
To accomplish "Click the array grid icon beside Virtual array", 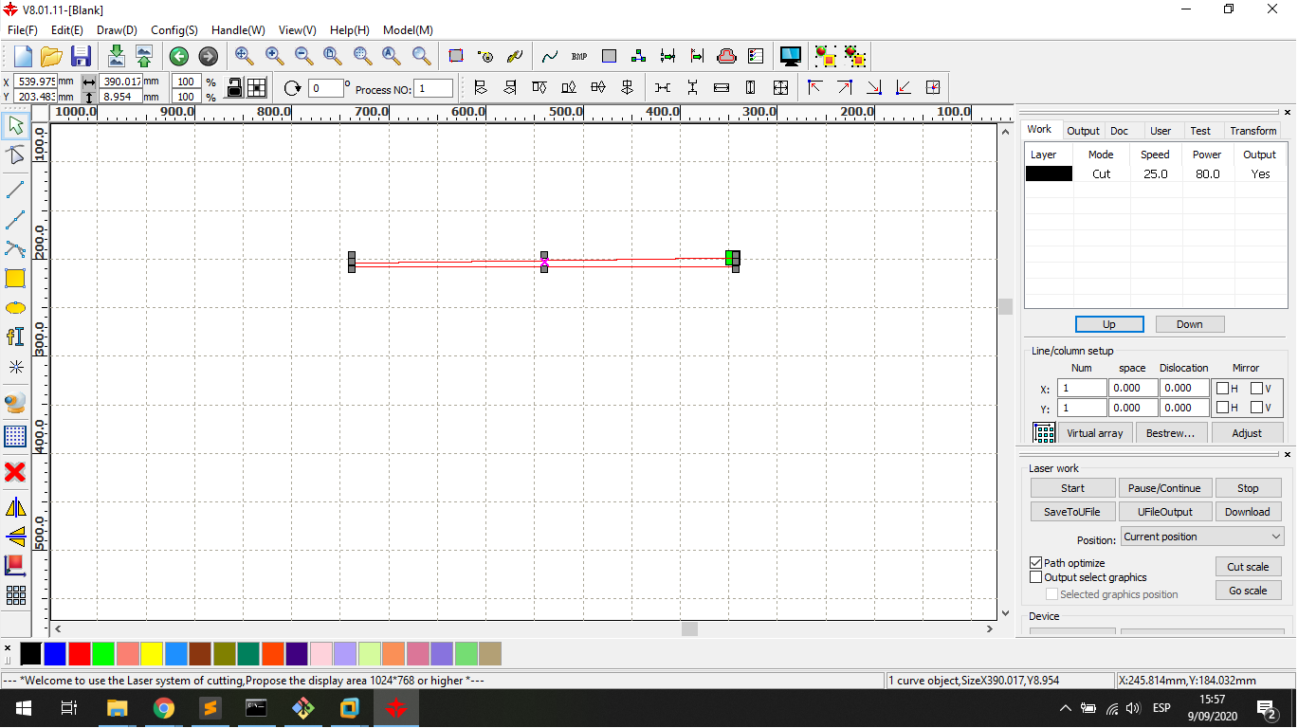I will pos(1044,433).
